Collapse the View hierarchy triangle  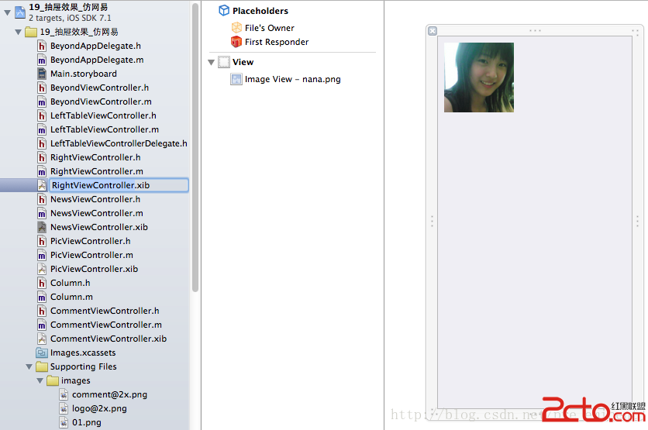(212, 62)
